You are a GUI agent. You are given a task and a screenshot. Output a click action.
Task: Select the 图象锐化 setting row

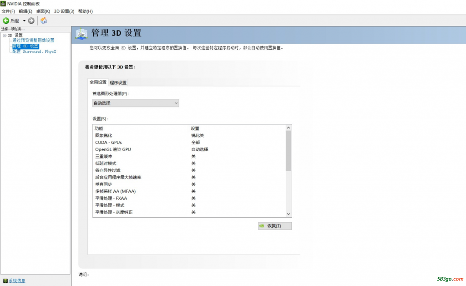(189, 136)
